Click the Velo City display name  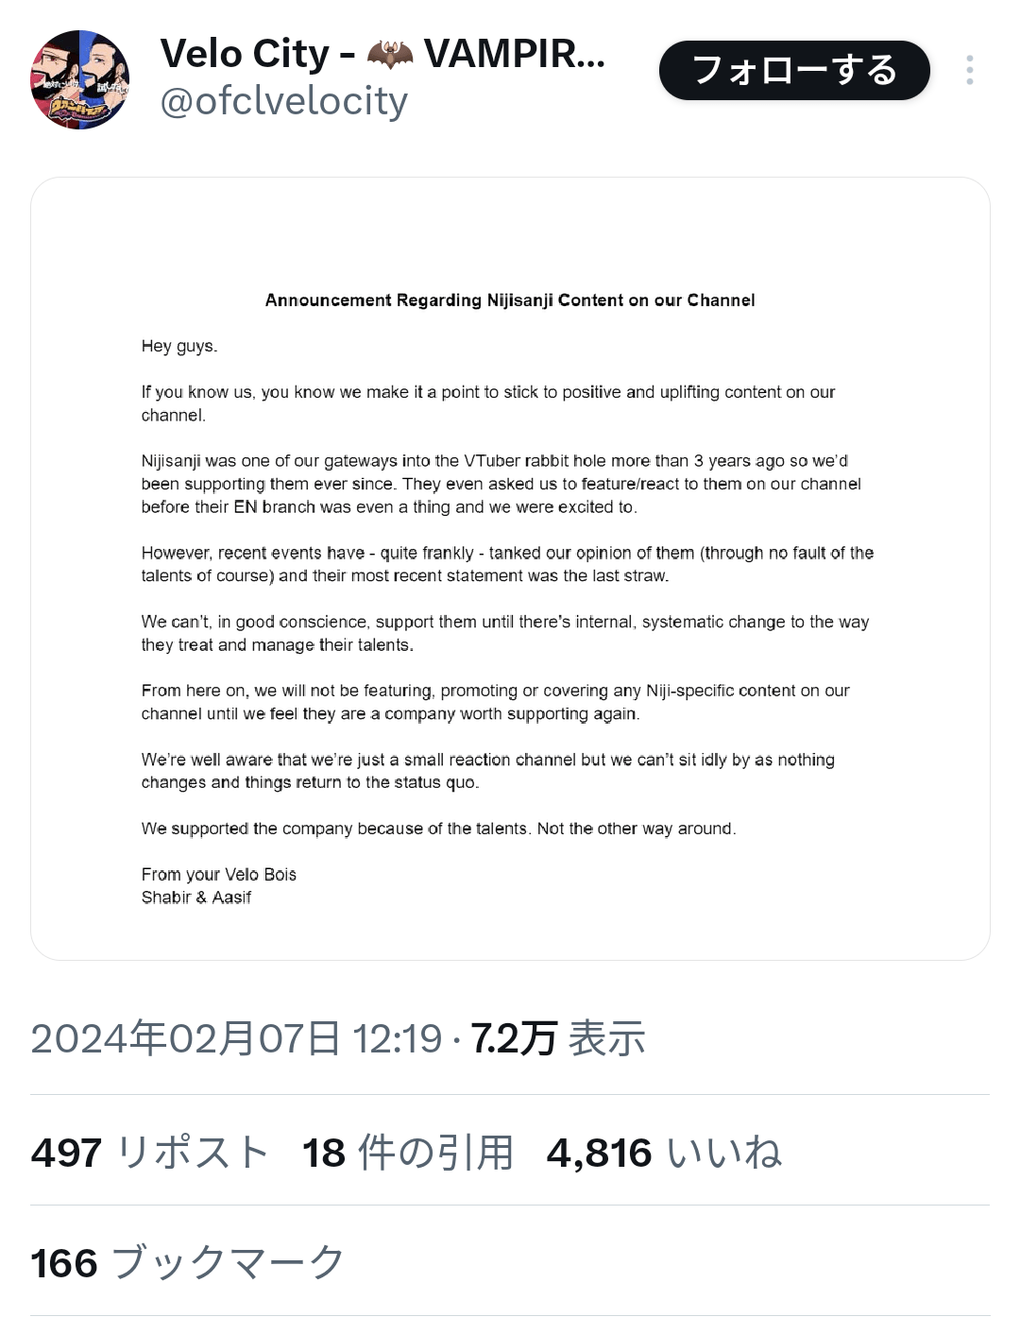coord(245,54)
